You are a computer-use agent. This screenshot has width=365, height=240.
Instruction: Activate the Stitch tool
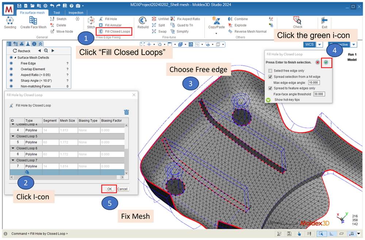[x=91, y=20]
